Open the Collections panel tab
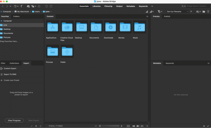211x128 pixels. (14, 63)
